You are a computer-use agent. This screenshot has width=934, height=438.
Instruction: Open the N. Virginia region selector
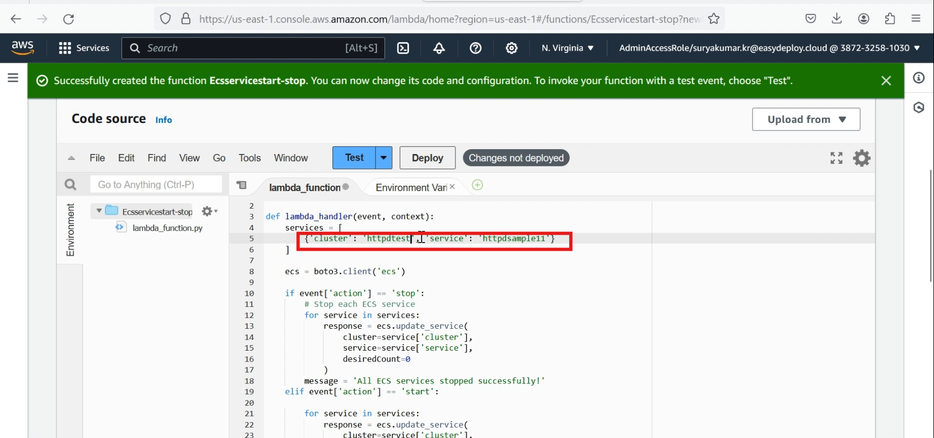pos(567,48)
